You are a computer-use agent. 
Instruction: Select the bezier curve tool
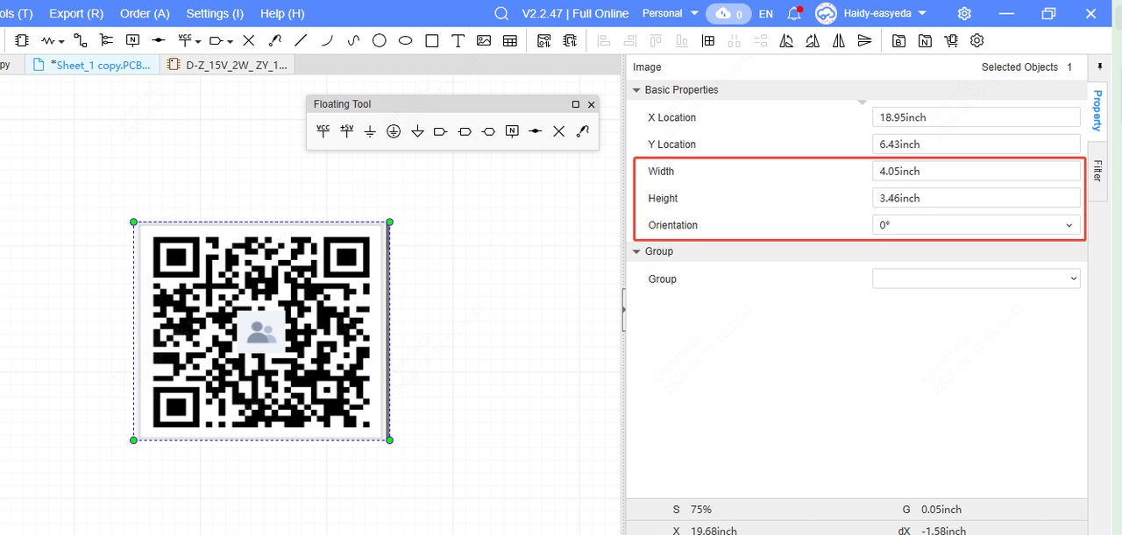tap(353, 40)
